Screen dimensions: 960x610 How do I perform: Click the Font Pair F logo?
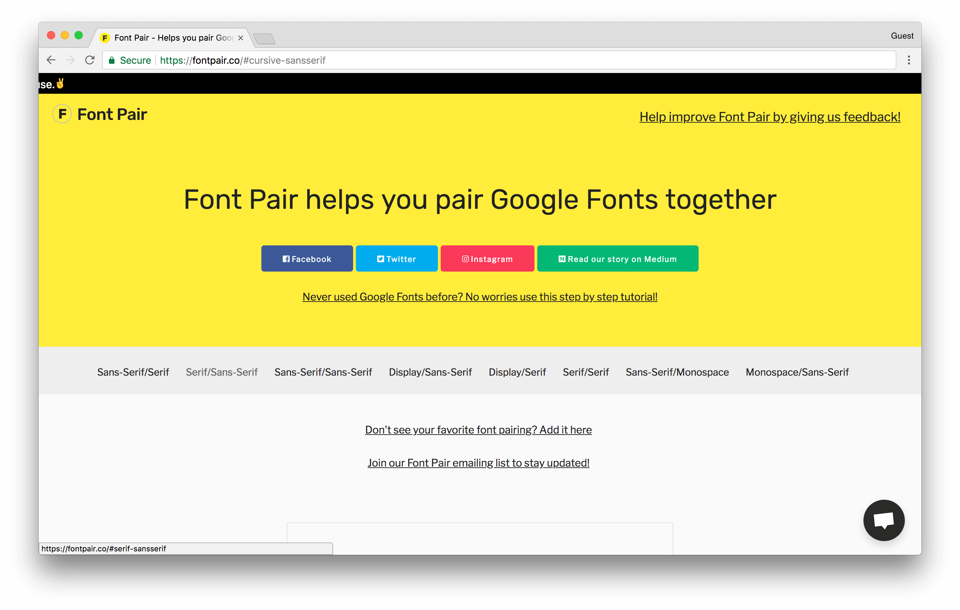62,114
